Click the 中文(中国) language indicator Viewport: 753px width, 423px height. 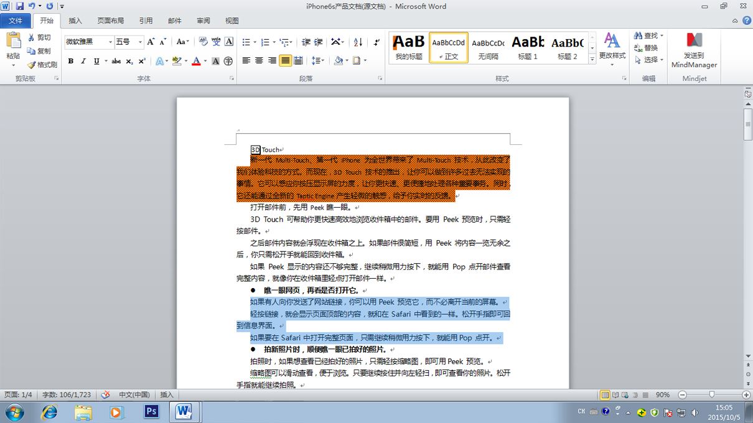(x=134, y=394)
